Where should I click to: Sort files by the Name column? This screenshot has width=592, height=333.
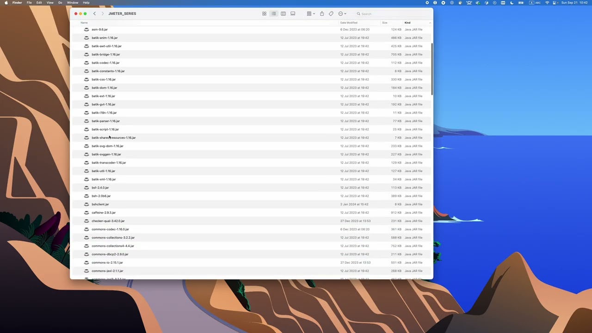(x=84, y=23)
